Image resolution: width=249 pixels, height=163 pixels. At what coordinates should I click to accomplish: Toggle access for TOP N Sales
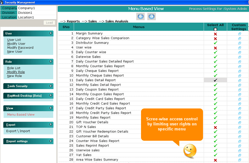215,127
